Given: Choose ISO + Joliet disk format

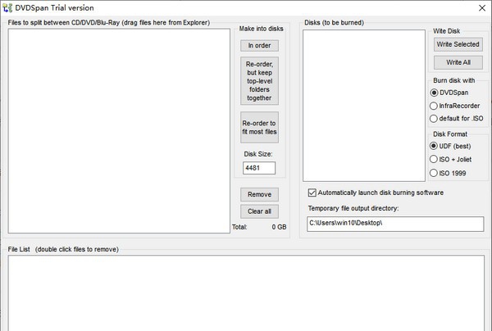Looking at the screenshot, I should [434, 159].
